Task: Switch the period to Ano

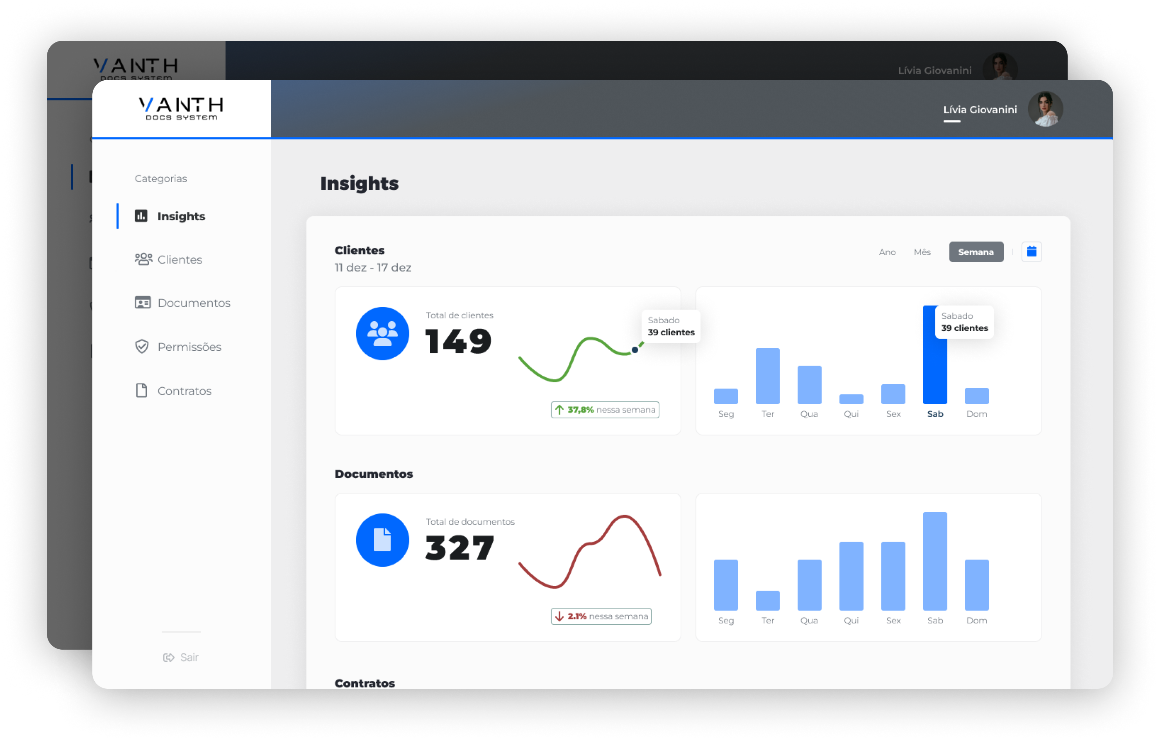Action: (x=887, y=252)
